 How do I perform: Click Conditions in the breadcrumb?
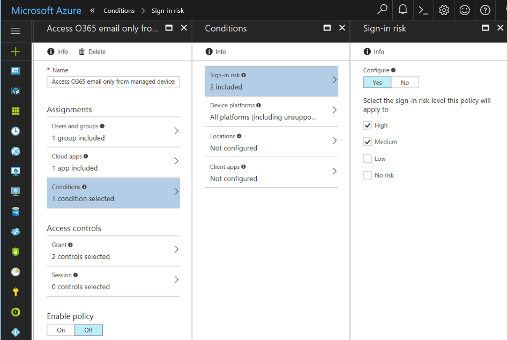(x=119, y=11)
